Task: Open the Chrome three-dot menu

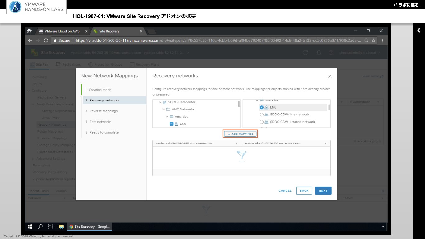Action: click(x=382, y=40)
